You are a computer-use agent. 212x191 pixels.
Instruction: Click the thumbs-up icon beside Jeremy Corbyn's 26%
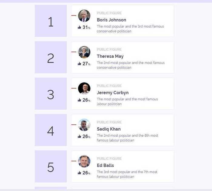click(x=79, y=100)
